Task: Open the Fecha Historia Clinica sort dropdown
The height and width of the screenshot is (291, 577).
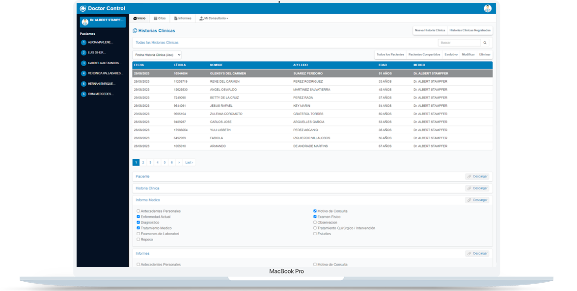Action: 157,55
